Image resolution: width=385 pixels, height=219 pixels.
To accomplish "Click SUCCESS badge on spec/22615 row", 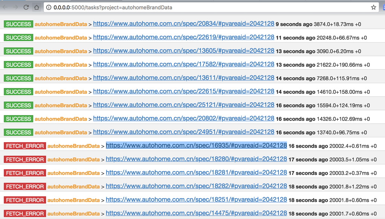I will [18, 92].
